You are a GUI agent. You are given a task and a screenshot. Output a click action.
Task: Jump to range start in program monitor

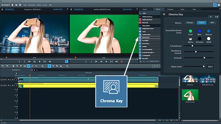pos(30,62)
